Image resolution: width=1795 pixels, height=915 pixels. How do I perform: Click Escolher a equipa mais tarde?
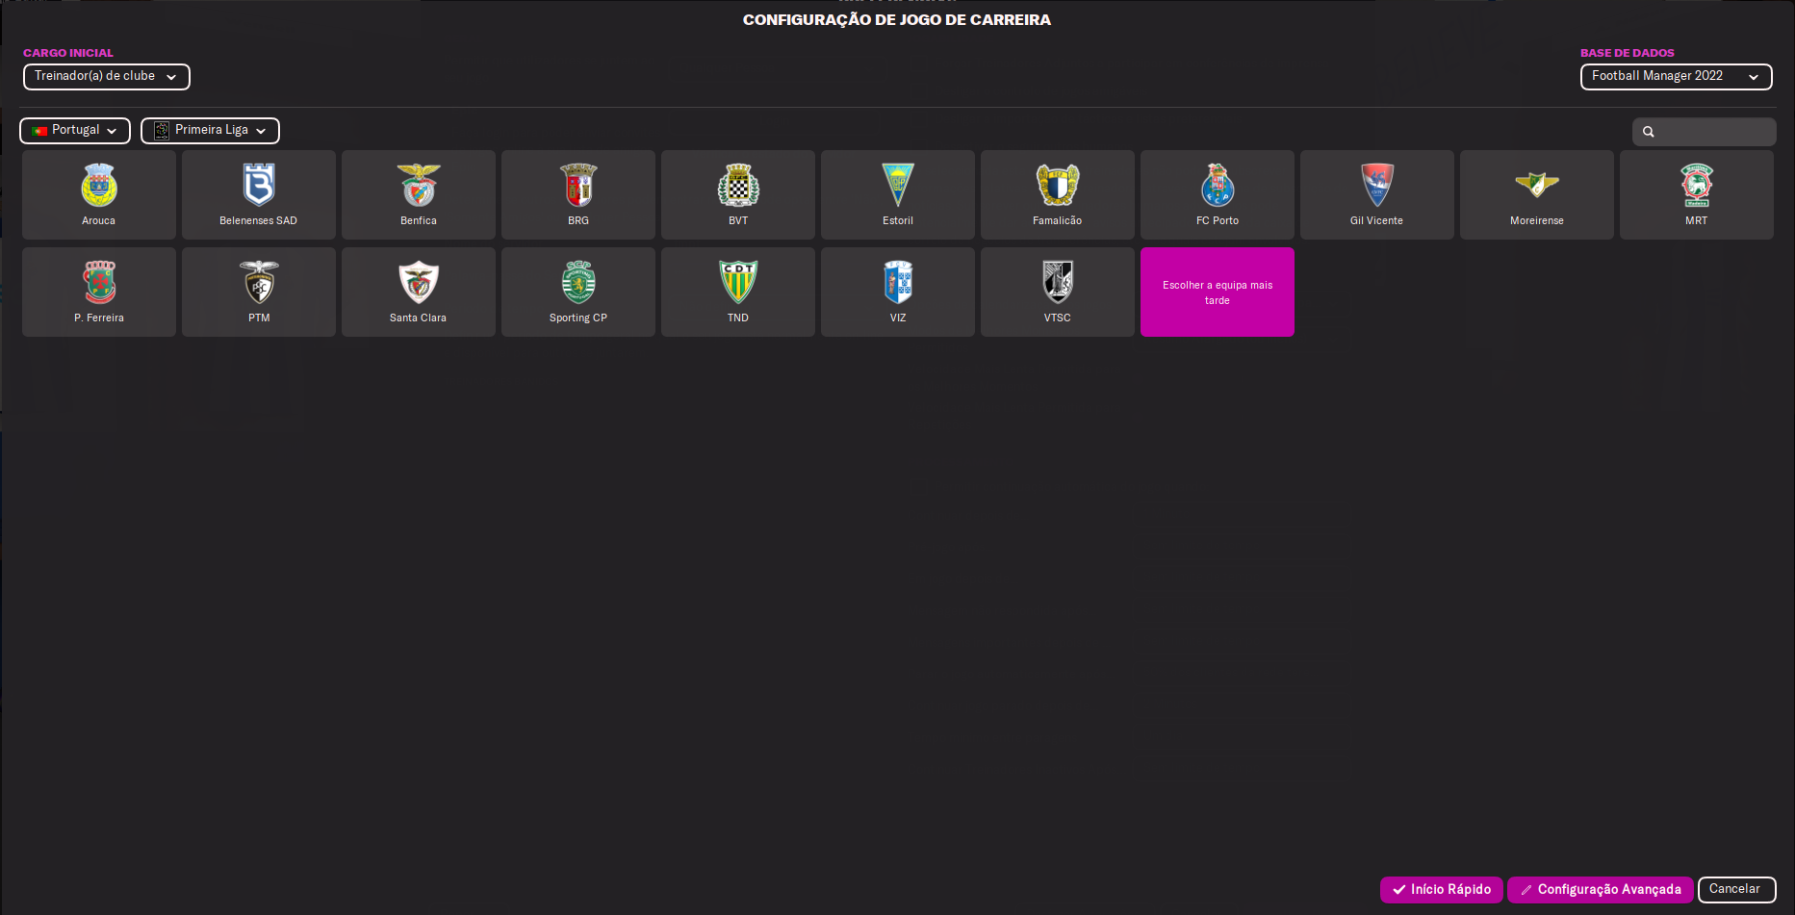point(1218,292)
